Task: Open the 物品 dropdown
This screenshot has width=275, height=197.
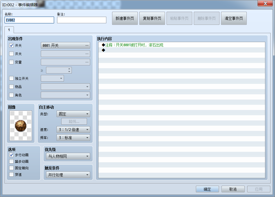Action: 65,86
